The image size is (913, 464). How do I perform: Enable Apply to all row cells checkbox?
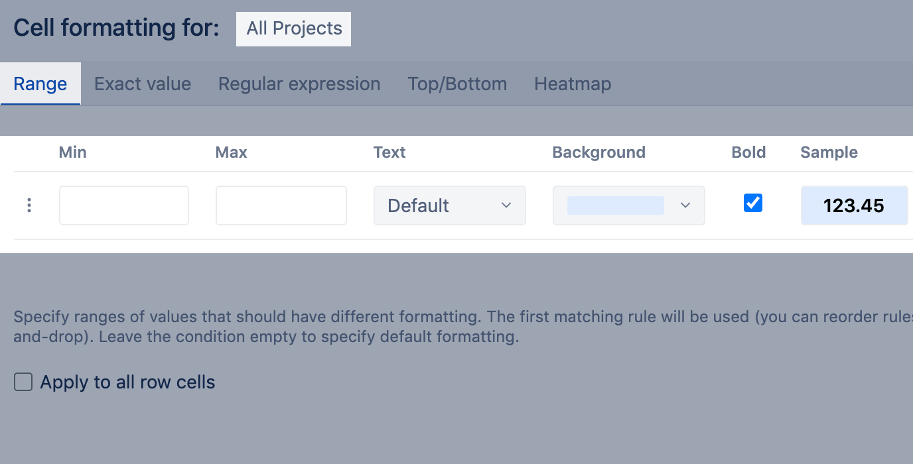(23, 382)
